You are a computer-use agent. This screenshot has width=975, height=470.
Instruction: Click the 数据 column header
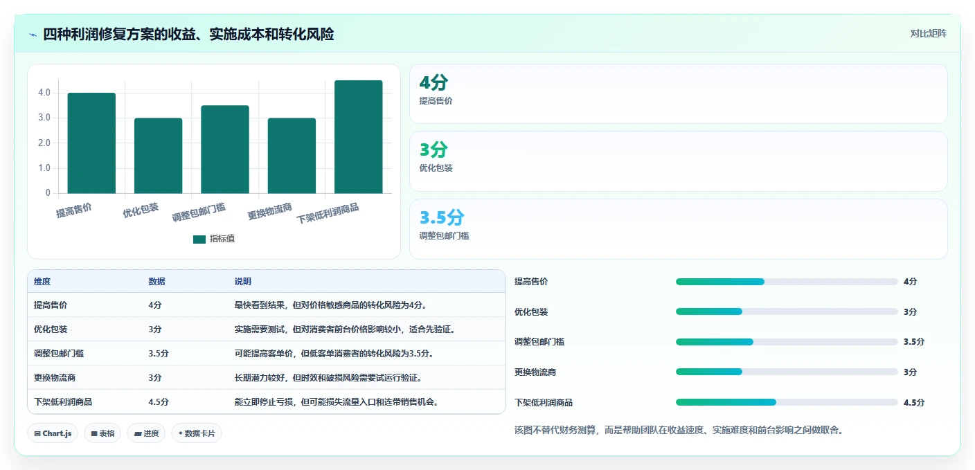tap(156, 282)
